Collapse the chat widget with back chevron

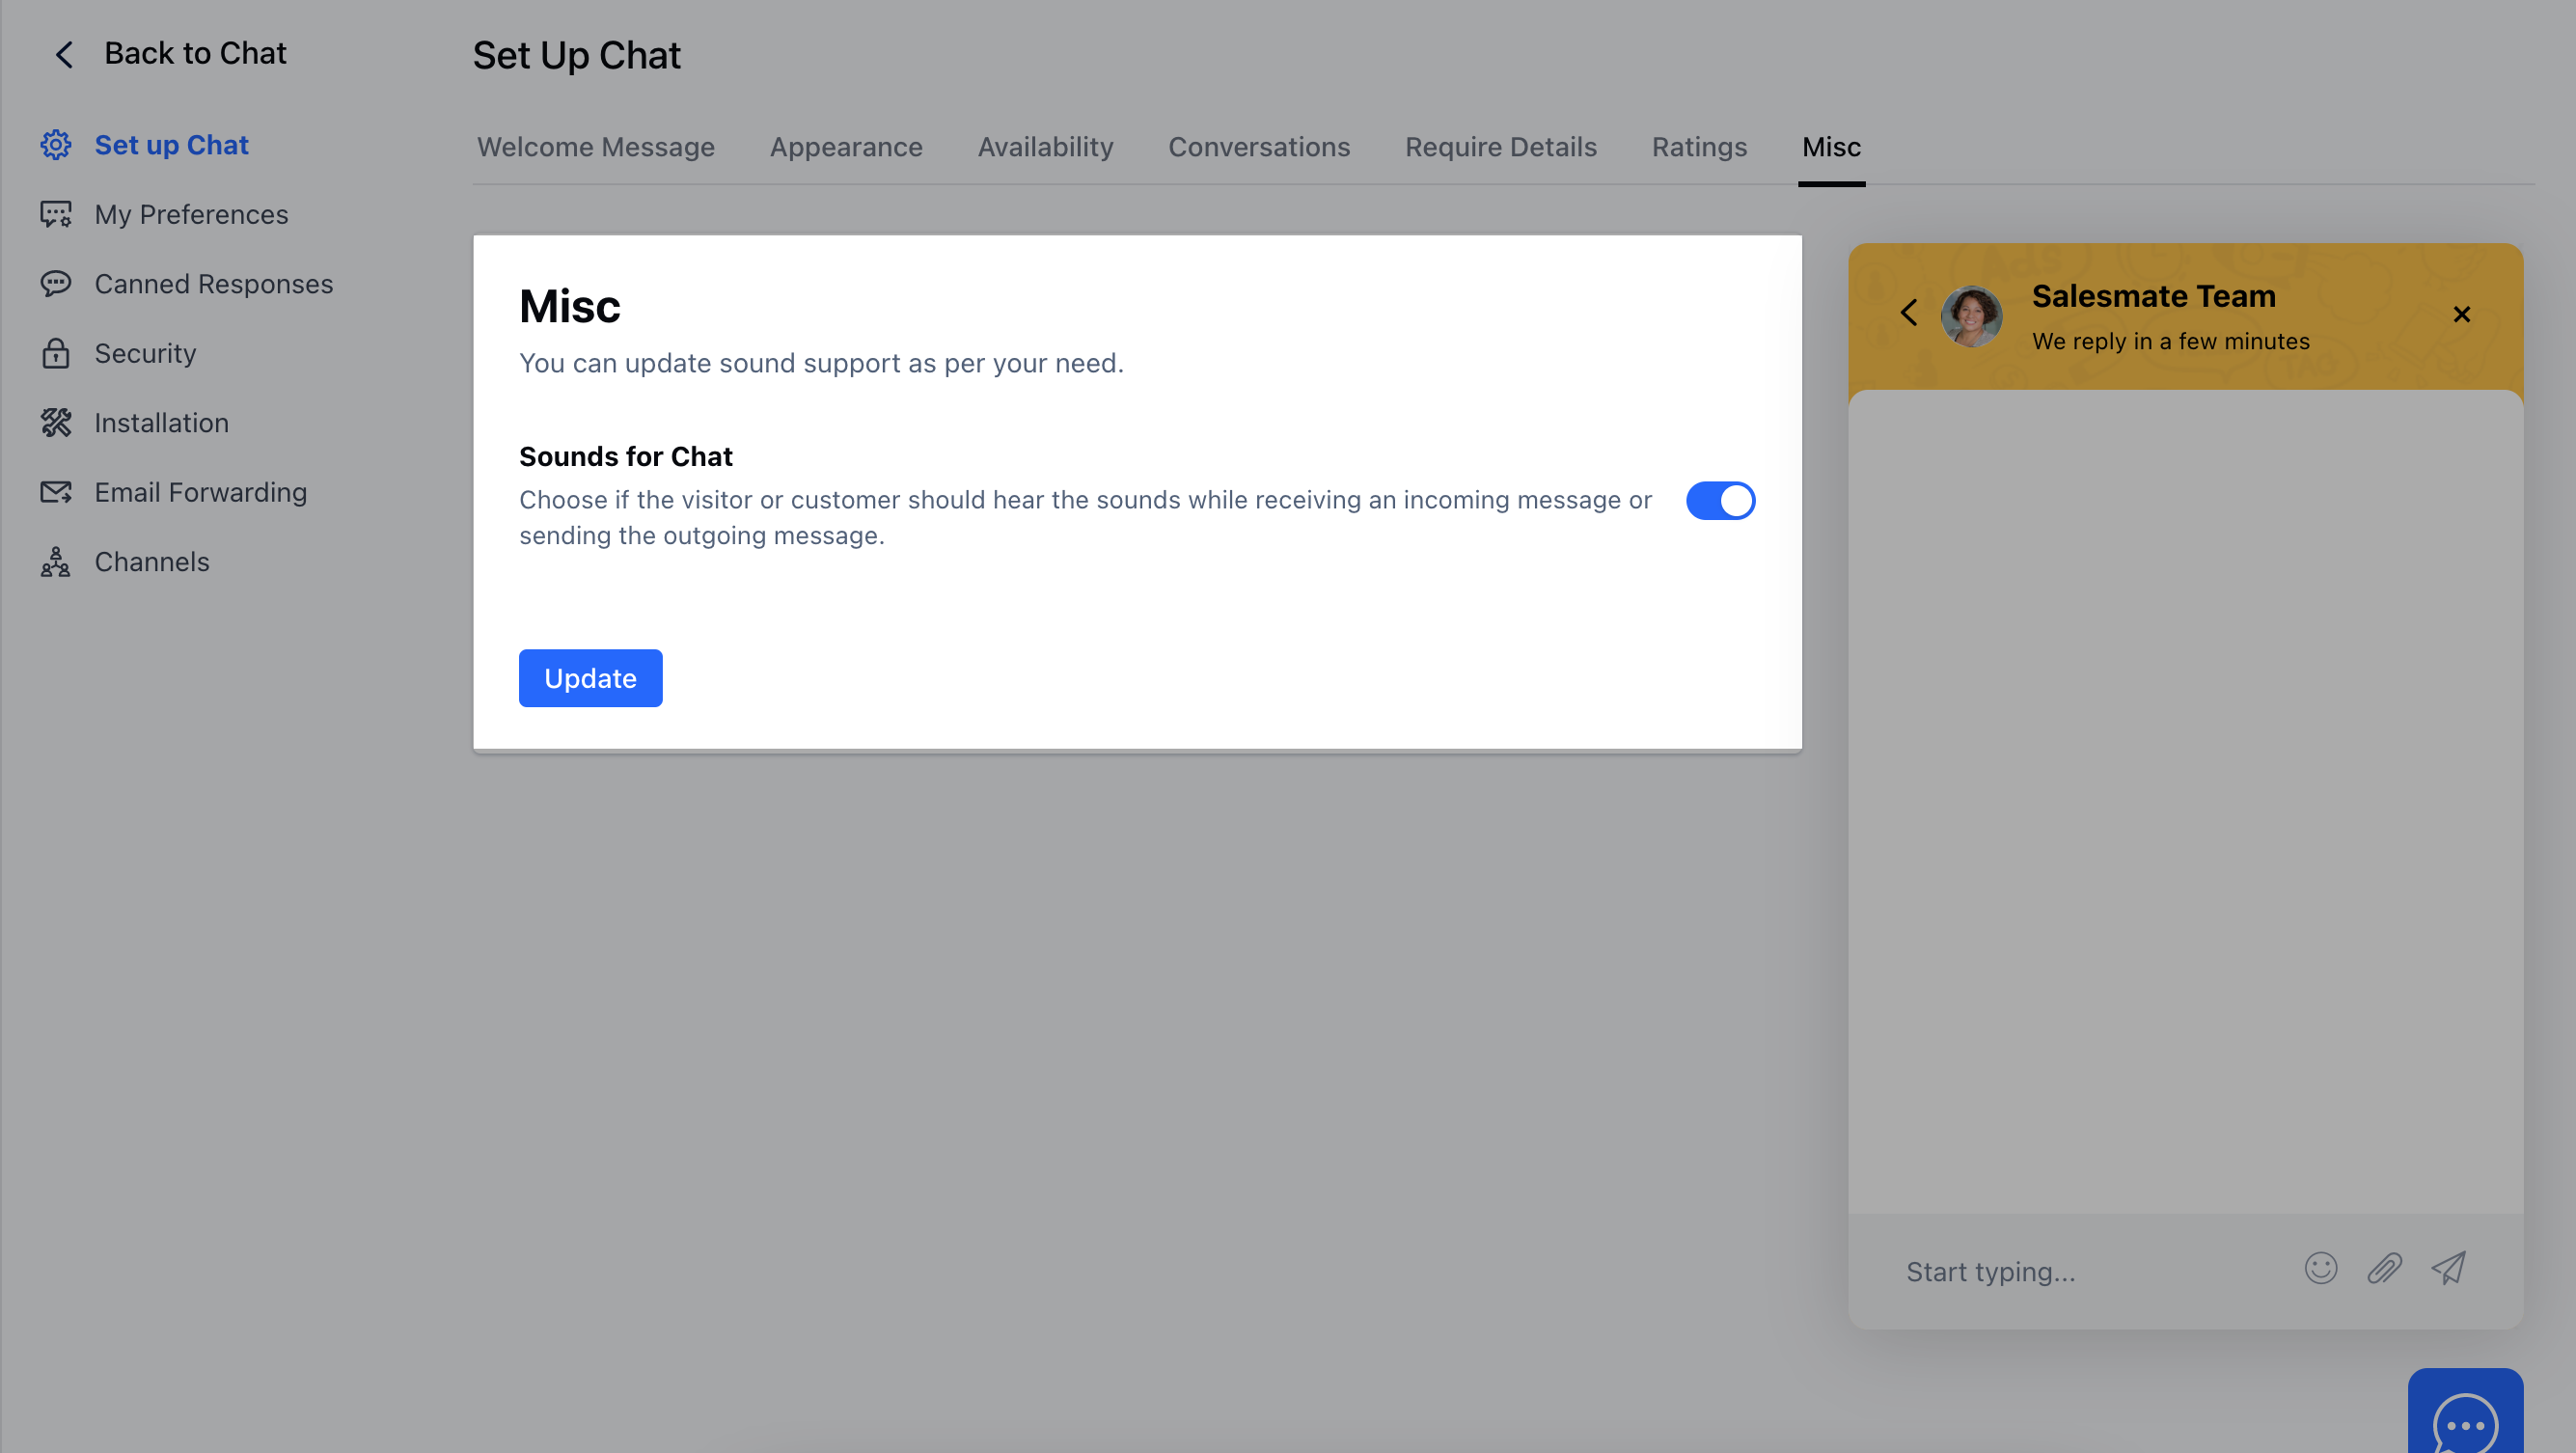click(1908, 313)
